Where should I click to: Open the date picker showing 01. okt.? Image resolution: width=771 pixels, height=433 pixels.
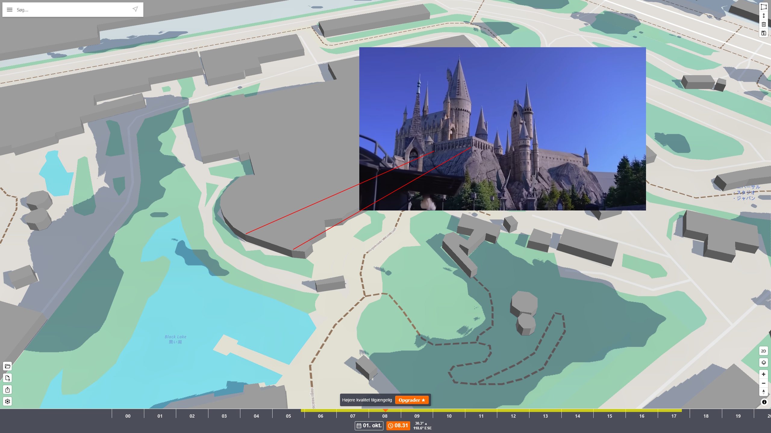click(x=369, y=425)
